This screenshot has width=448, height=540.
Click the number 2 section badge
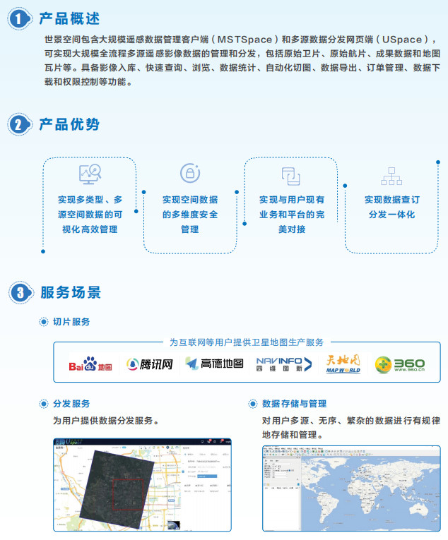[20, 125]
